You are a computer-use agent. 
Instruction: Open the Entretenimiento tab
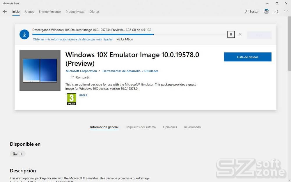(50, 12)
